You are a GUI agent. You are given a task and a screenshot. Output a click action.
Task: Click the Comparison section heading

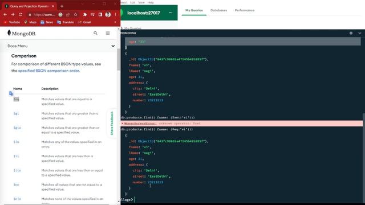pyautogui.click(x=24, y=56)
